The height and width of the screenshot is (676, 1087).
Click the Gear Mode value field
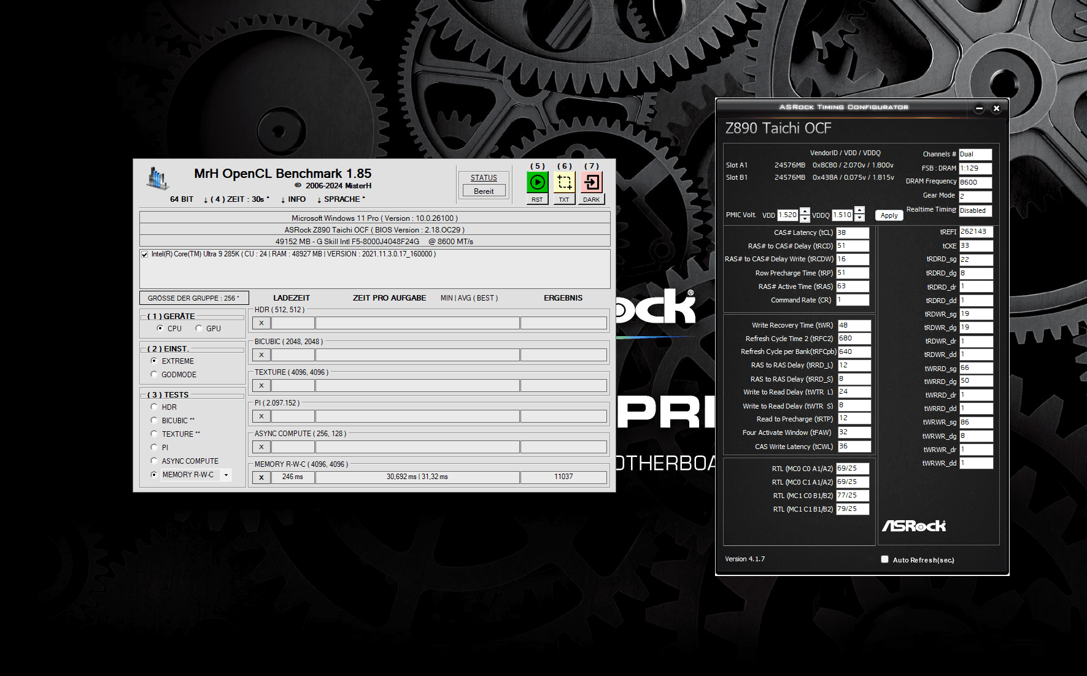click(x=975, y=196)
